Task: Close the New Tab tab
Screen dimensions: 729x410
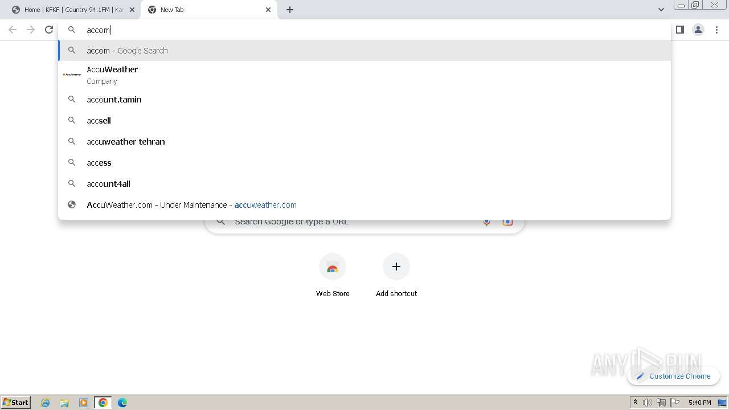Action: [268, 10]
